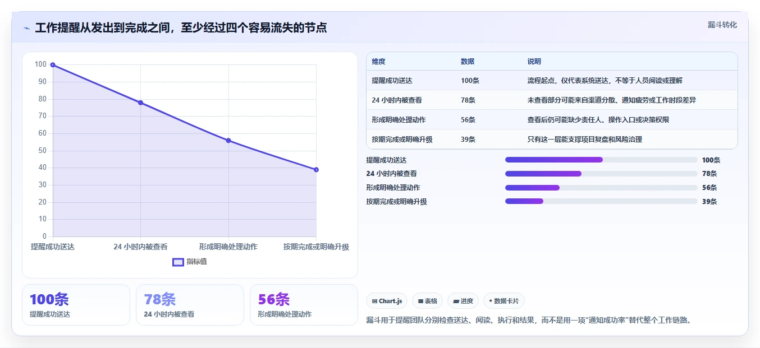
Task: Click the chart data point at value 78
Action: click(x=140, y=103)
